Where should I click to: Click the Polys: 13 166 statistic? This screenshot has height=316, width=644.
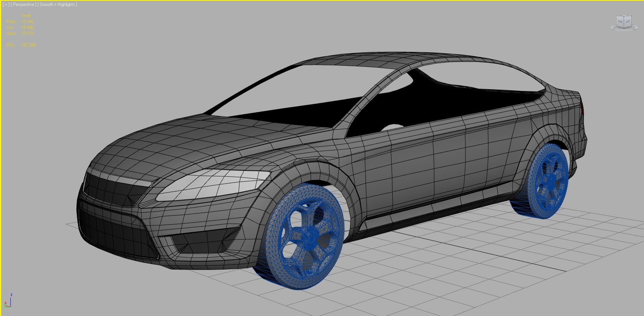(20, 22)
